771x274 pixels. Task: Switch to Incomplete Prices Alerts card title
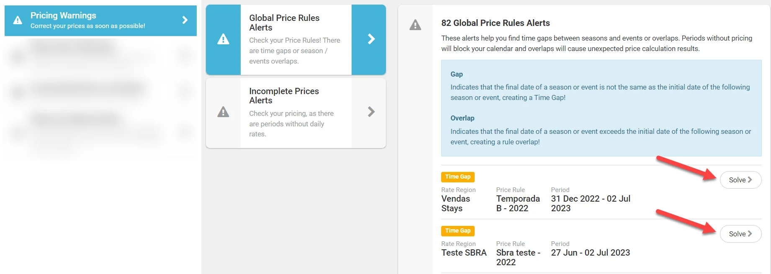[x=284, y=96]
